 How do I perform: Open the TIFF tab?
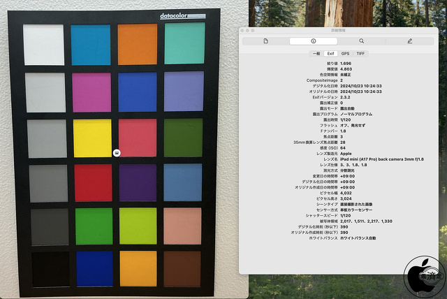360,53
